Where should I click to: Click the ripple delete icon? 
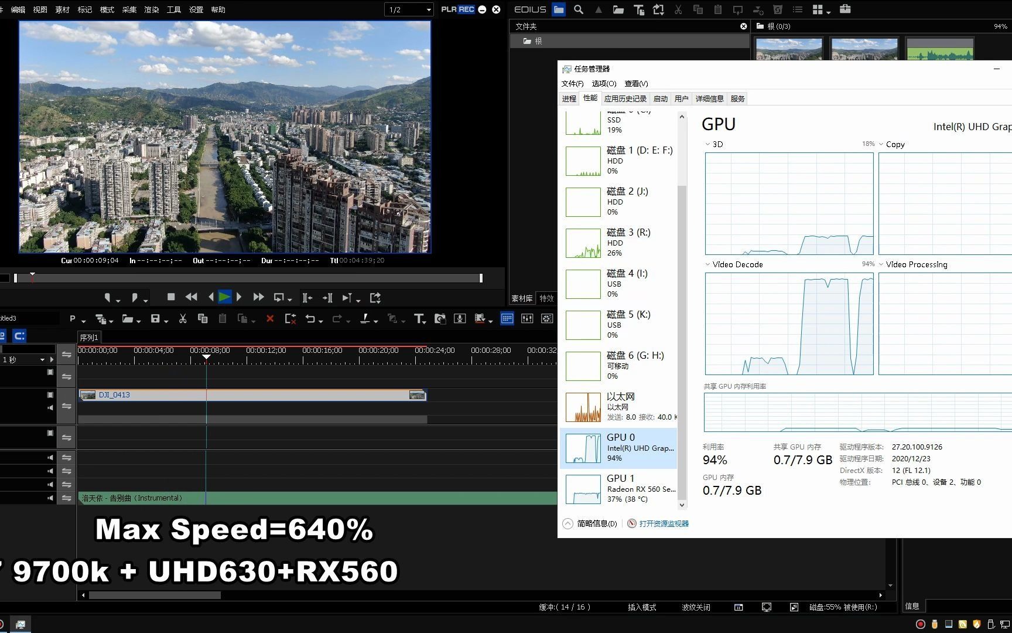(290, 318)
